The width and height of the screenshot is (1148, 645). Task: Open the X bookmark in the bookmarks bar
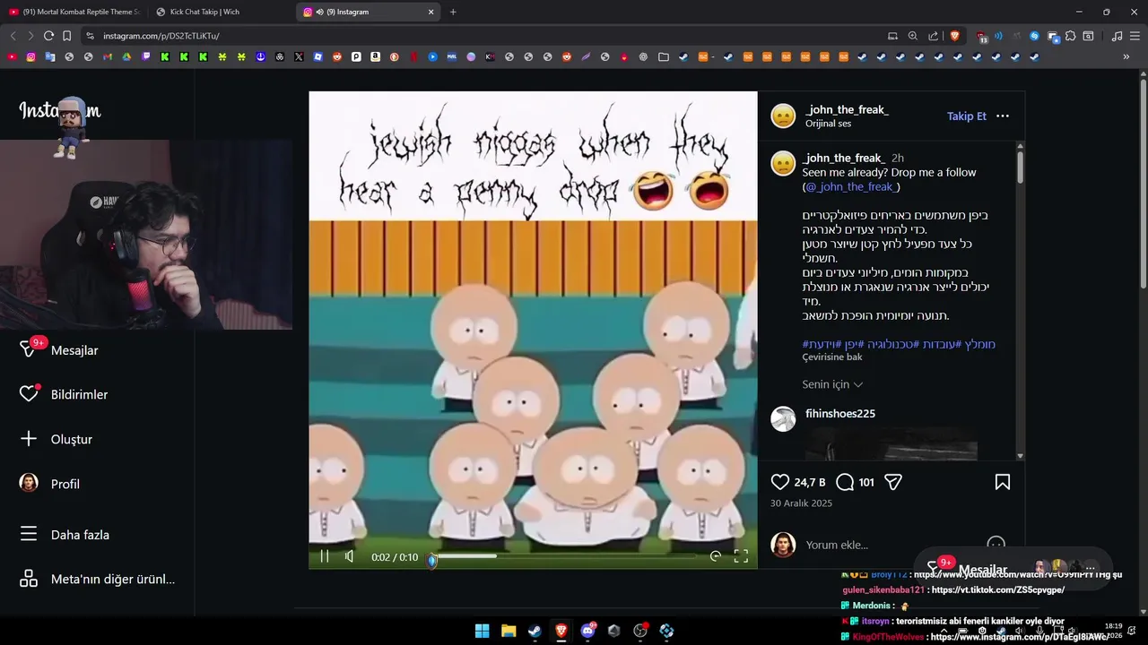[299, 56]
